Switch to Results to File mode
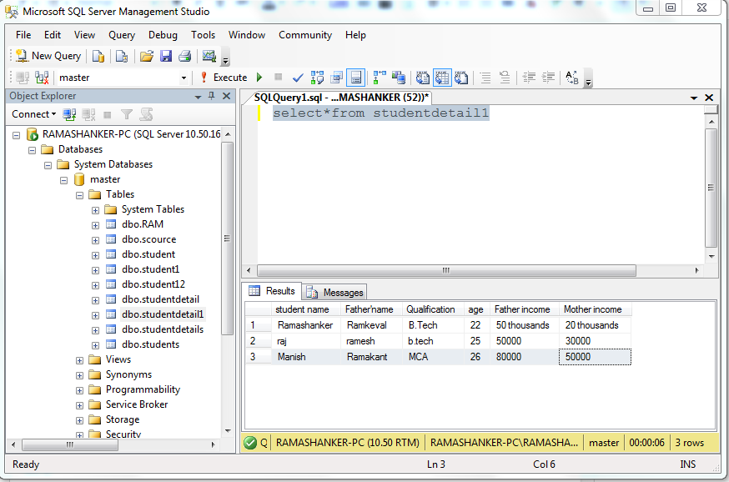This screenshot has height=482, width=729. [x=461, y=78]
